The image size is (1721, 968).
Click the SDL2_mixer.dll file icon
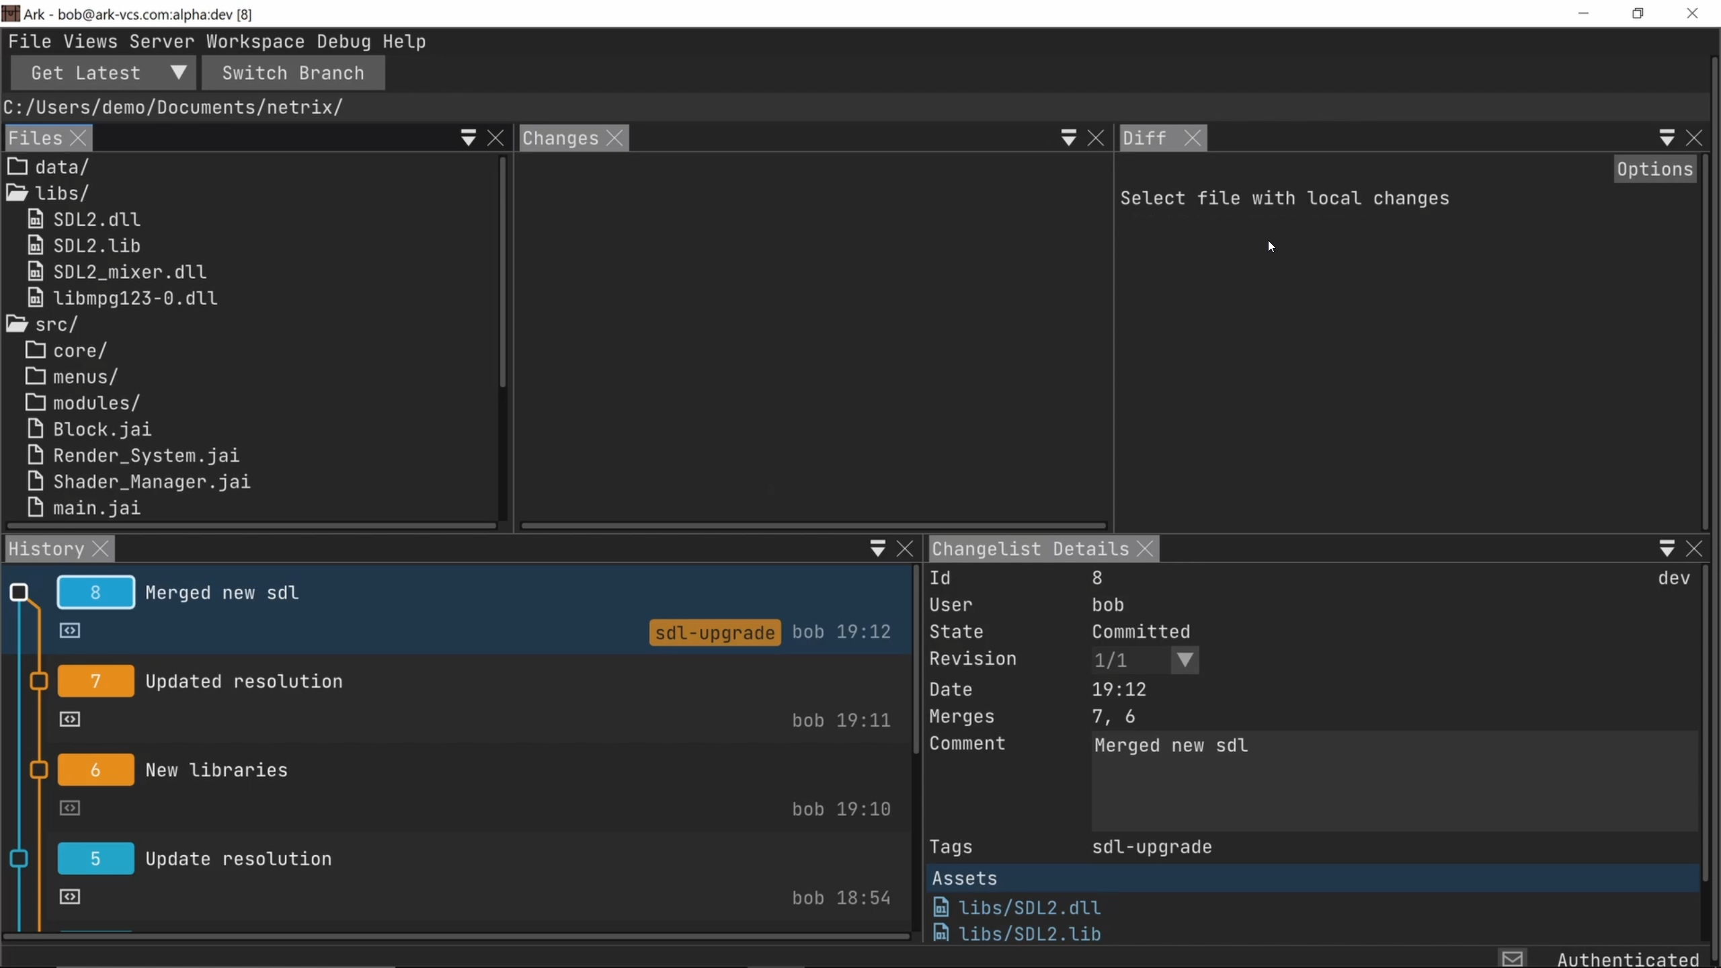click(36, 272)
